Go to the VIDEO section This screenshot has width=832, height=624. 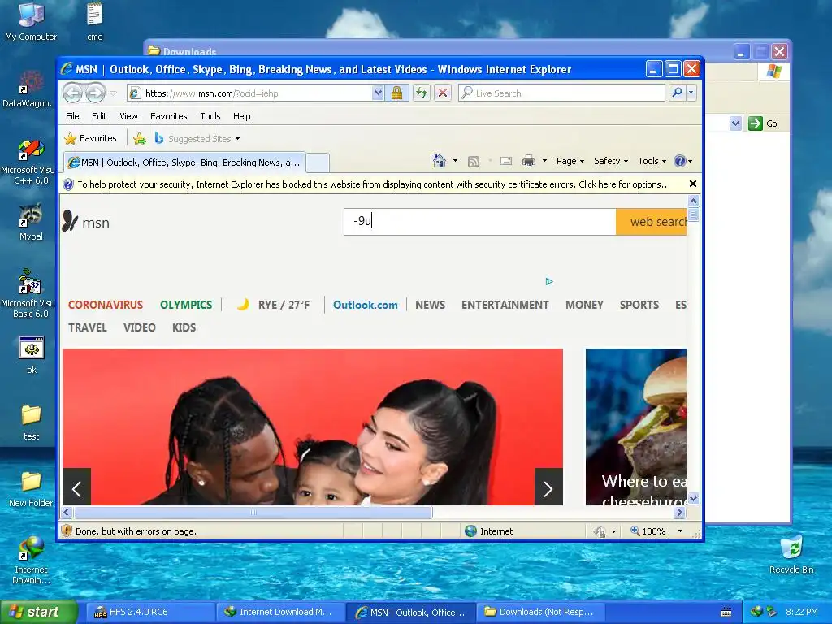(x=140, y=327)
